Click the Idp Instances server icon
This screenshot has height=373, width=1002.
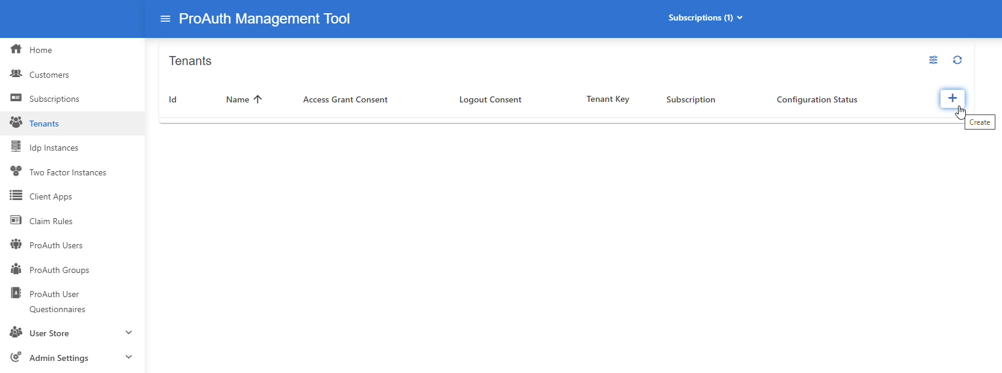16,146
